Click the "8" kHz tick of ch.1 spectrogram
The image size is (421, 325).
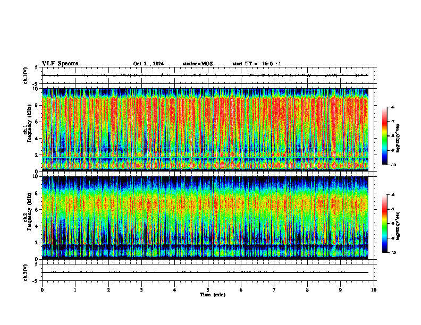pyautogui.click(x=37, y=105)
